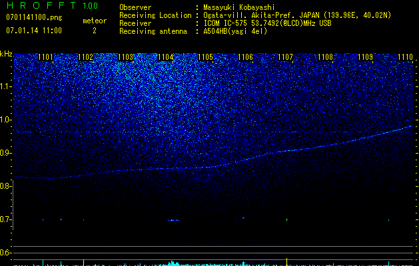Click the 1105 time marker
The image size is (419, 266).
[205, 57]
